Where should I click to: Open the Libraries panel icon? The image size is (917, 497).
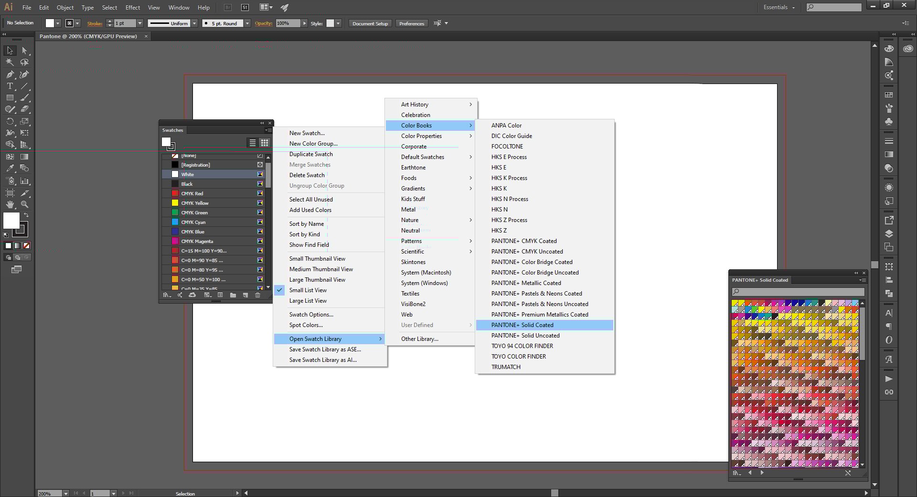pyautogui.click(x=908, y=49)
